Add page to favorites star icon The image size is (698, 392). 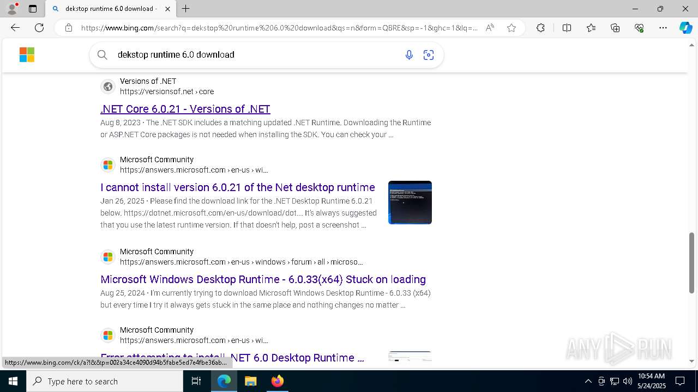pyautogui.click(x=512, y=28)
